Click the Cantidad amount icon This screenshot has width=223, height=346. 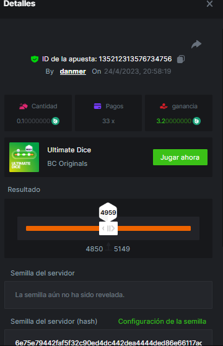coord(24,106)
